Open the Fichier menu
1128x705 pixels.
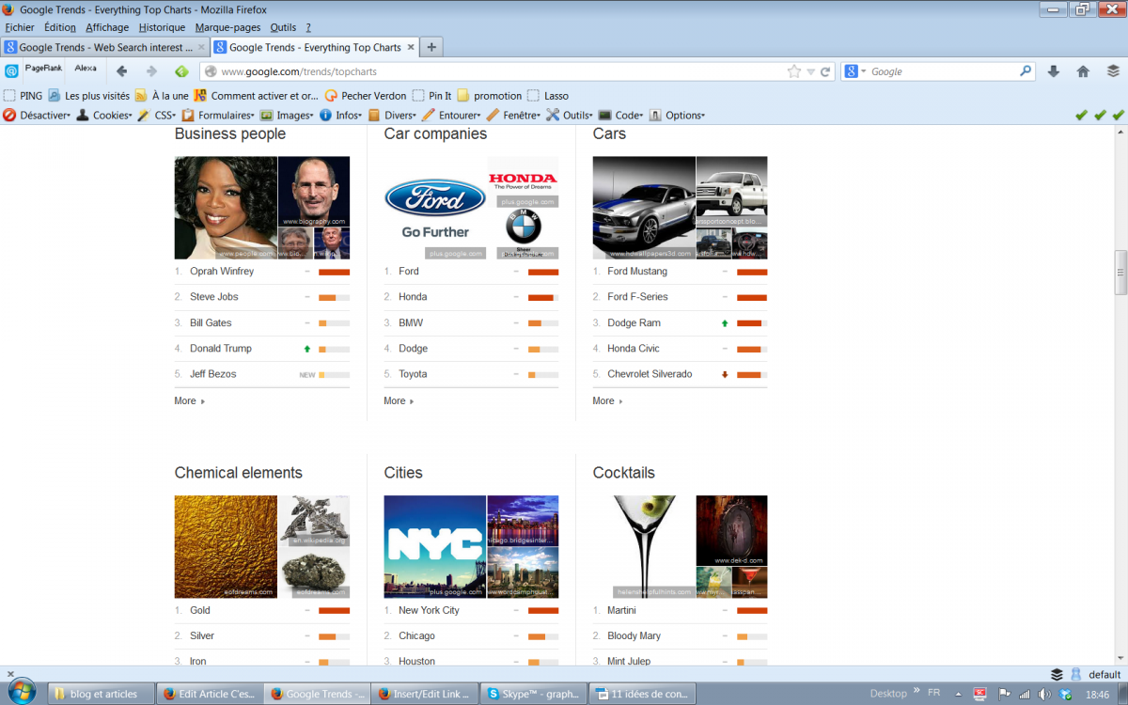(19, 27)
